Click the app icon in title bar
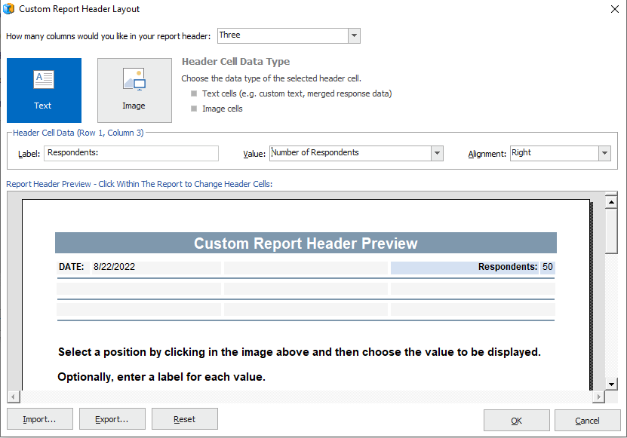 [8, 9]
